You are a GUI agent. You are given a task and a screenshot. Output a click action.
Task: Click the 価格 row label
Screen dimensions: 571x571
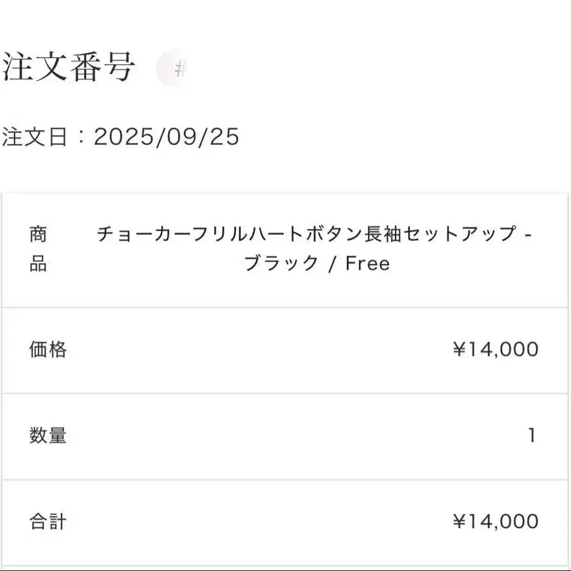pos(48,349)
